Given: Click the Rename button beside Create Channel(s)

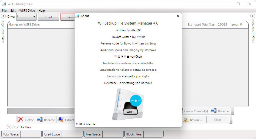Looking at the screenshot, I should [x=220, y=111].
